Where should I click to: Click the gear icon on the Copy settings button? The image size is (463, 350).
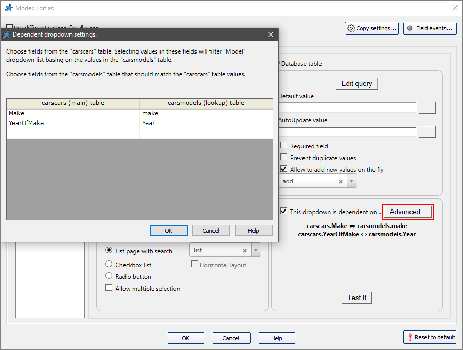[352, 28]
